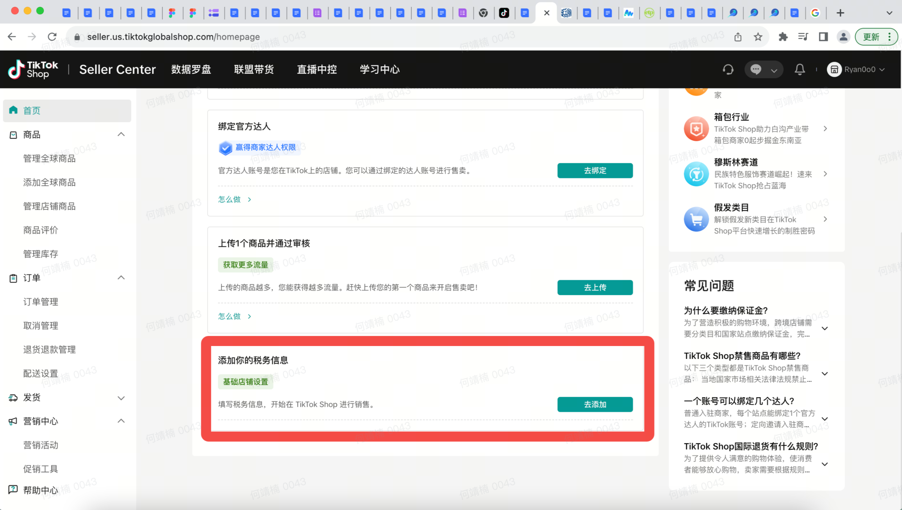Click the shop avatar icon beside Ryan0o0

pyautogui.click(x=834, y=69)
